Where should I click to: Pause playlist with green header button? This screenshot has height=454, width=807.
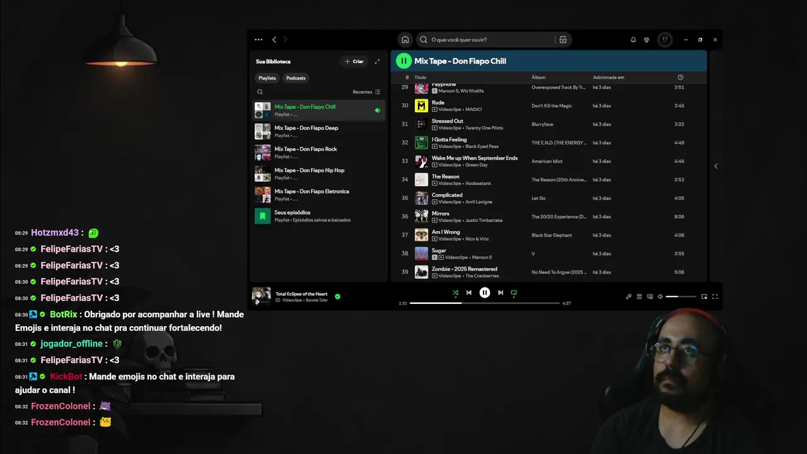pyautogui.click(x=403, y=61)
